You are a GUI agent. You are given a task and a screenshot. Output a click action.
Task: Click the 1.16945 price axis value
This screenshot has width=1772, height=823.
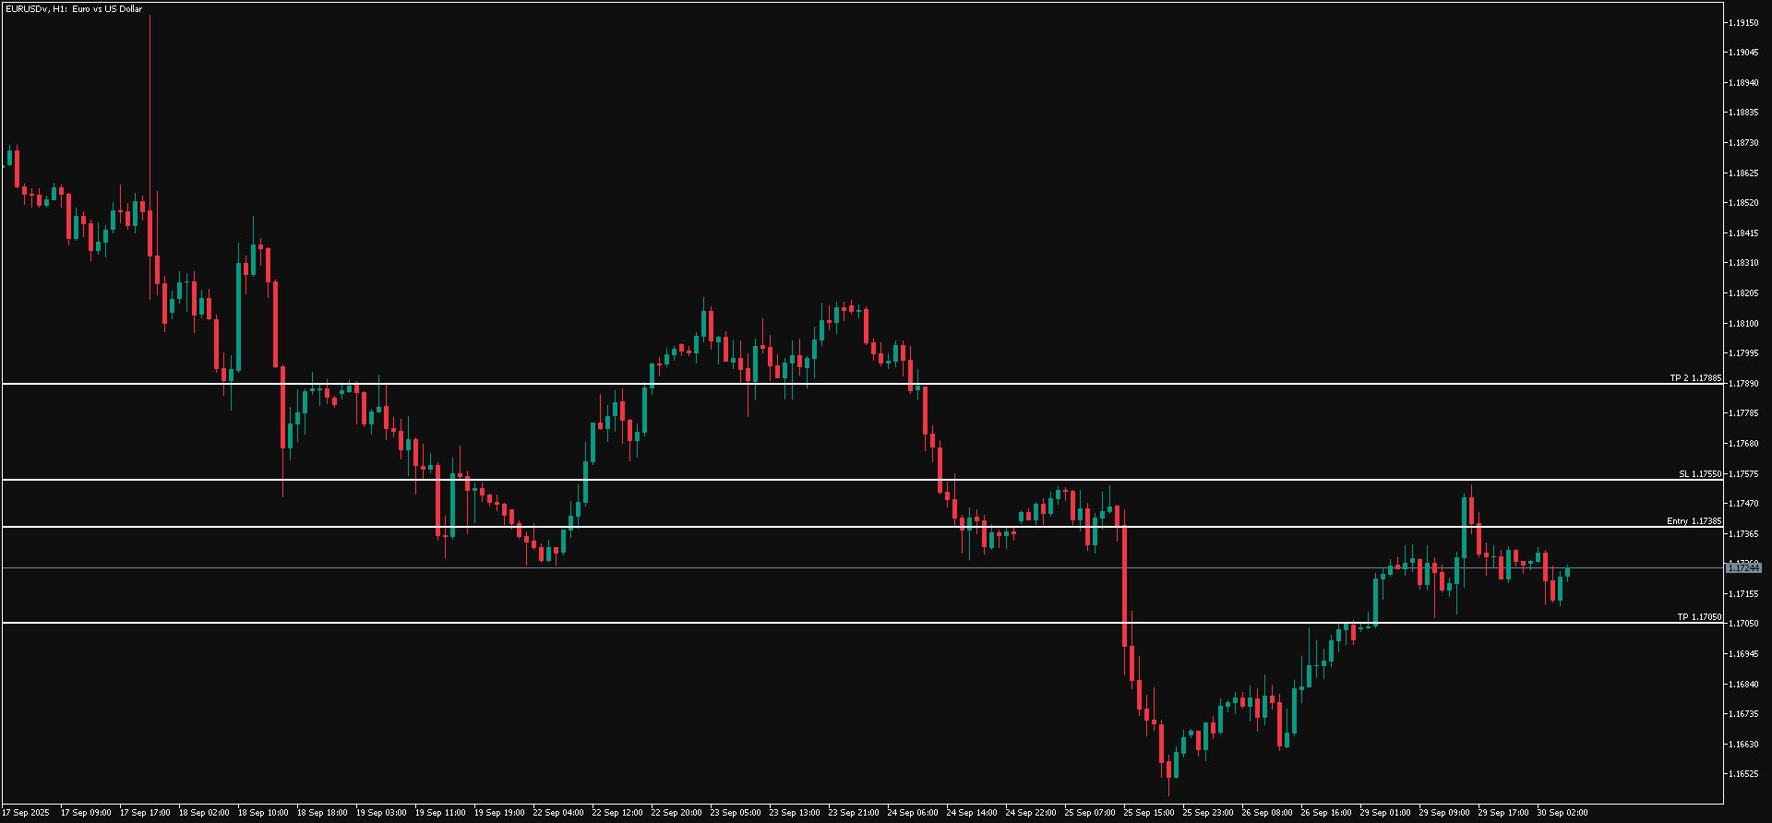tap(1743, 654)
